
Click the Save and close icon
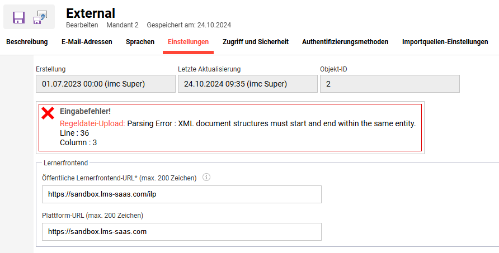point(40,17)
